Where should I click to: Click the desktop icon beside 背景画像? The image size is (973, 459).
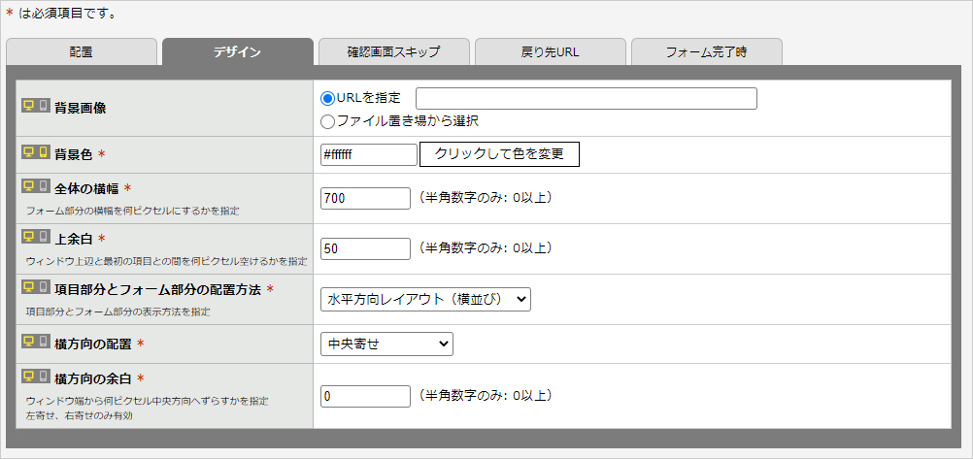29,106
